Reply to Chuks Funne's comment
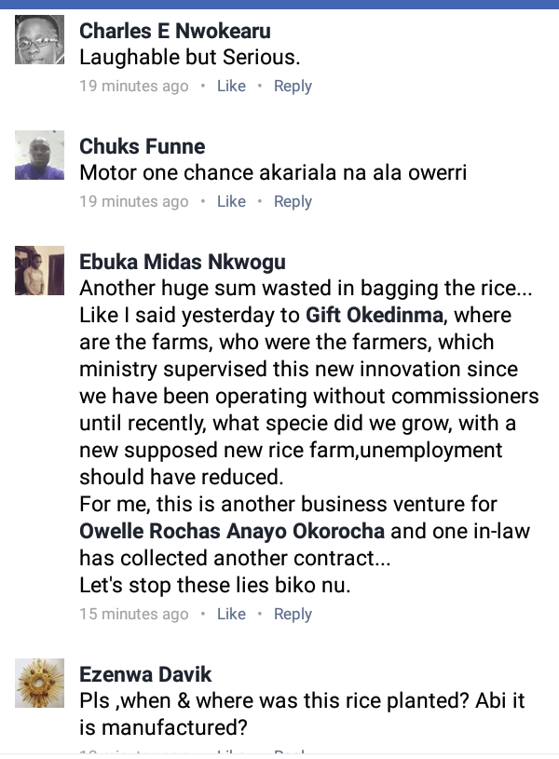559x759 pixels. [x=293, y=201]
